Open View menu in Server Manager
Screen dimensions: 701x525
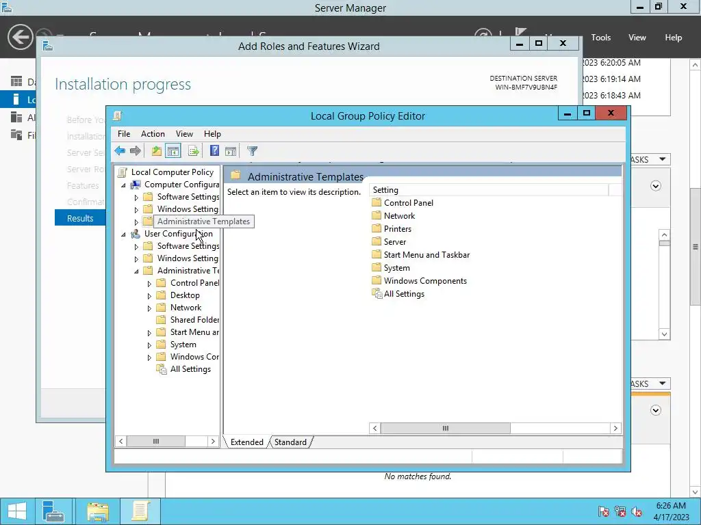[637, 38]
